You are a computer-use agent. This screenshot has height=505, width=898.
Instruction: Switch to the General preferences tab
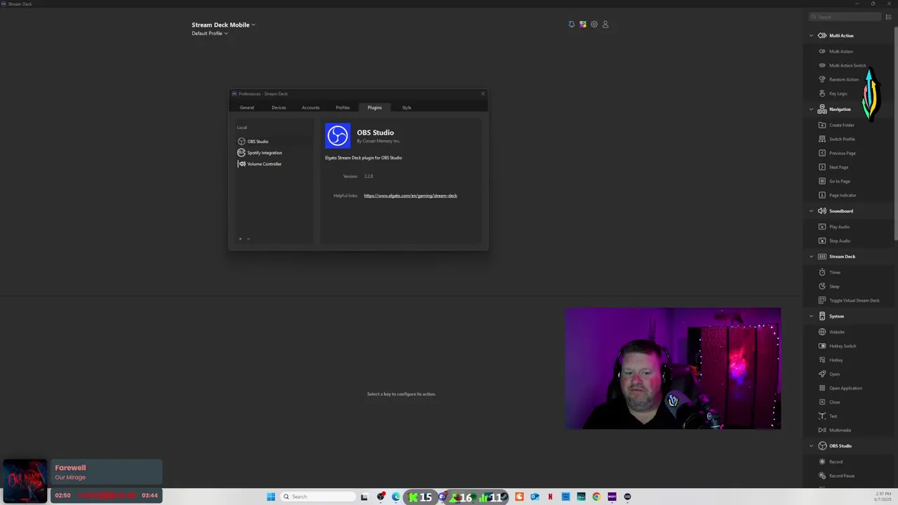click(x=247, y=107)
